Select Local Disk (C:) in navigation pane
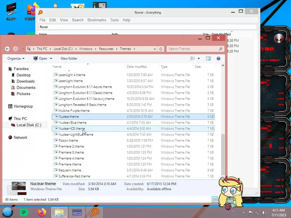This screenshot has height=218, width=291. [29, 125]
